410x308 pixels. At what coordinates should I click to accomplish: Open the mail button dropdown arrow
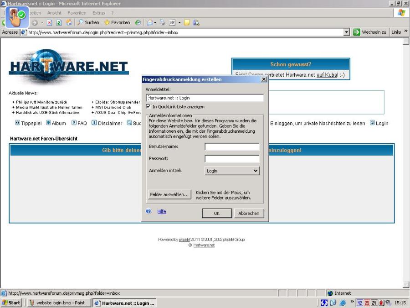[x=155, y=23]
